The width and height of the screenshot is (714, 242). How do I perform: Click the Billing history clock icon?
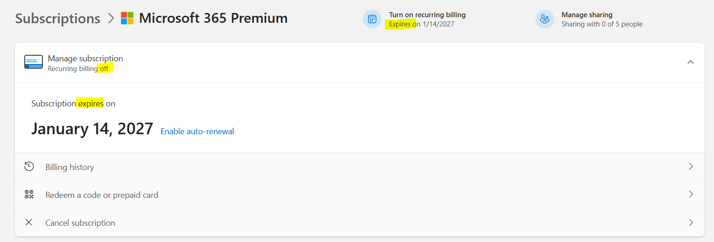click(29, 166)
